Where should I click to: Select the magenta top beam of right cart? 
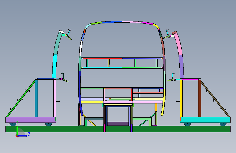tap(190, 79)
